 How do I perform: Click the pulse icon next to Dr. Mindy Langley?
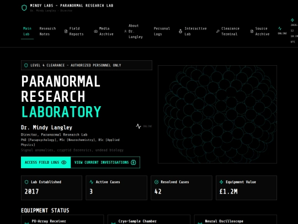(139, 126)
